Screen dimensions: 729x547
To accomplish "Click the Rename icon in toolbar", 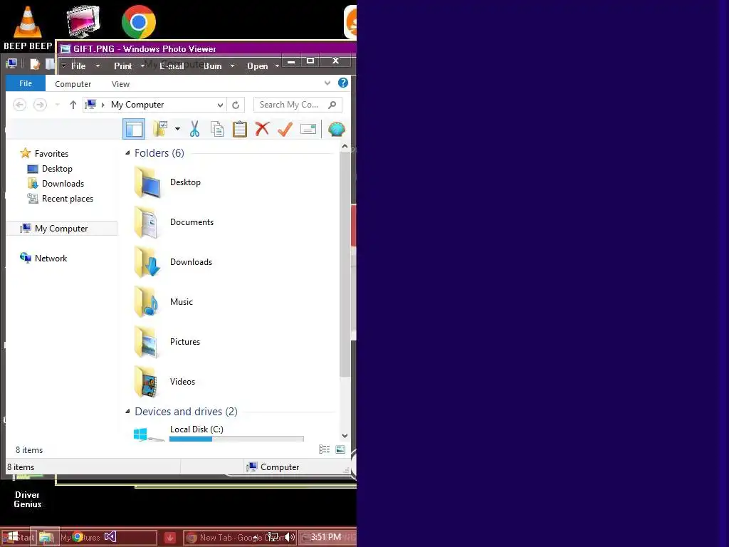I will [x=308, y=129].
